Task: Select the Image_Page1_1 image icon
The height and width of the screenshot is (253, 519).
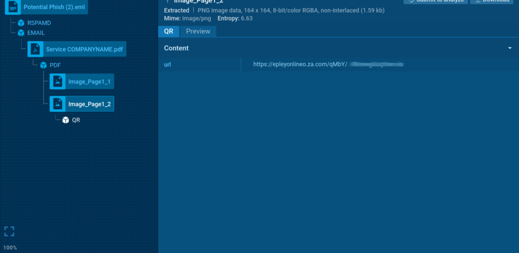Action: [58, 81]
